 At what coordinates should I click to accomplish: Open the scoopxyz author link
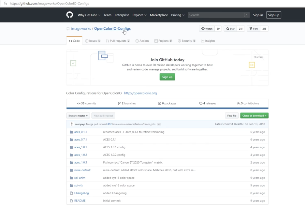click(x=80, y=124)
